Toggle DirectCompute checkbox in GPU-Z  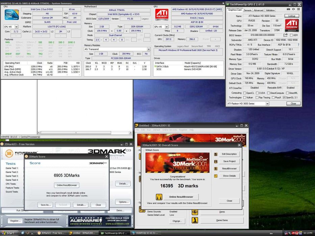click(268, 93)
